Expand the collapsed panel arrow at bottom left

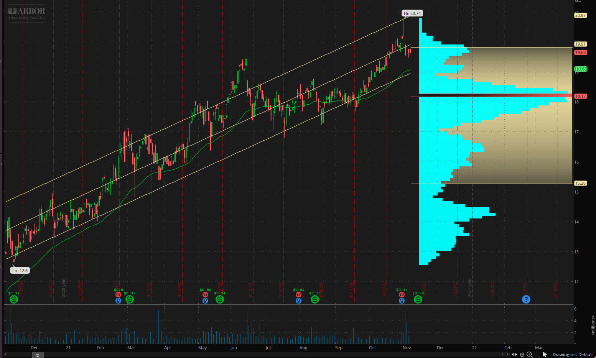coord(37,355)
